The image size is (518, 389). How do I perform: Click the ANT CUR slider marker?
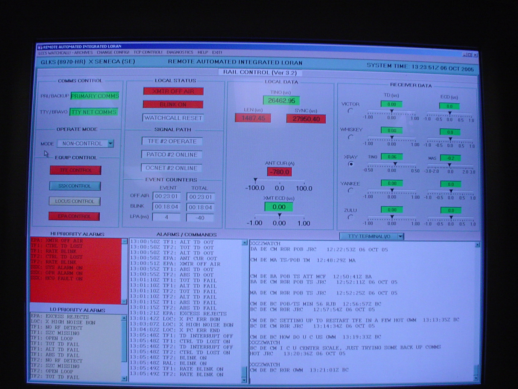tap(255, 181)
